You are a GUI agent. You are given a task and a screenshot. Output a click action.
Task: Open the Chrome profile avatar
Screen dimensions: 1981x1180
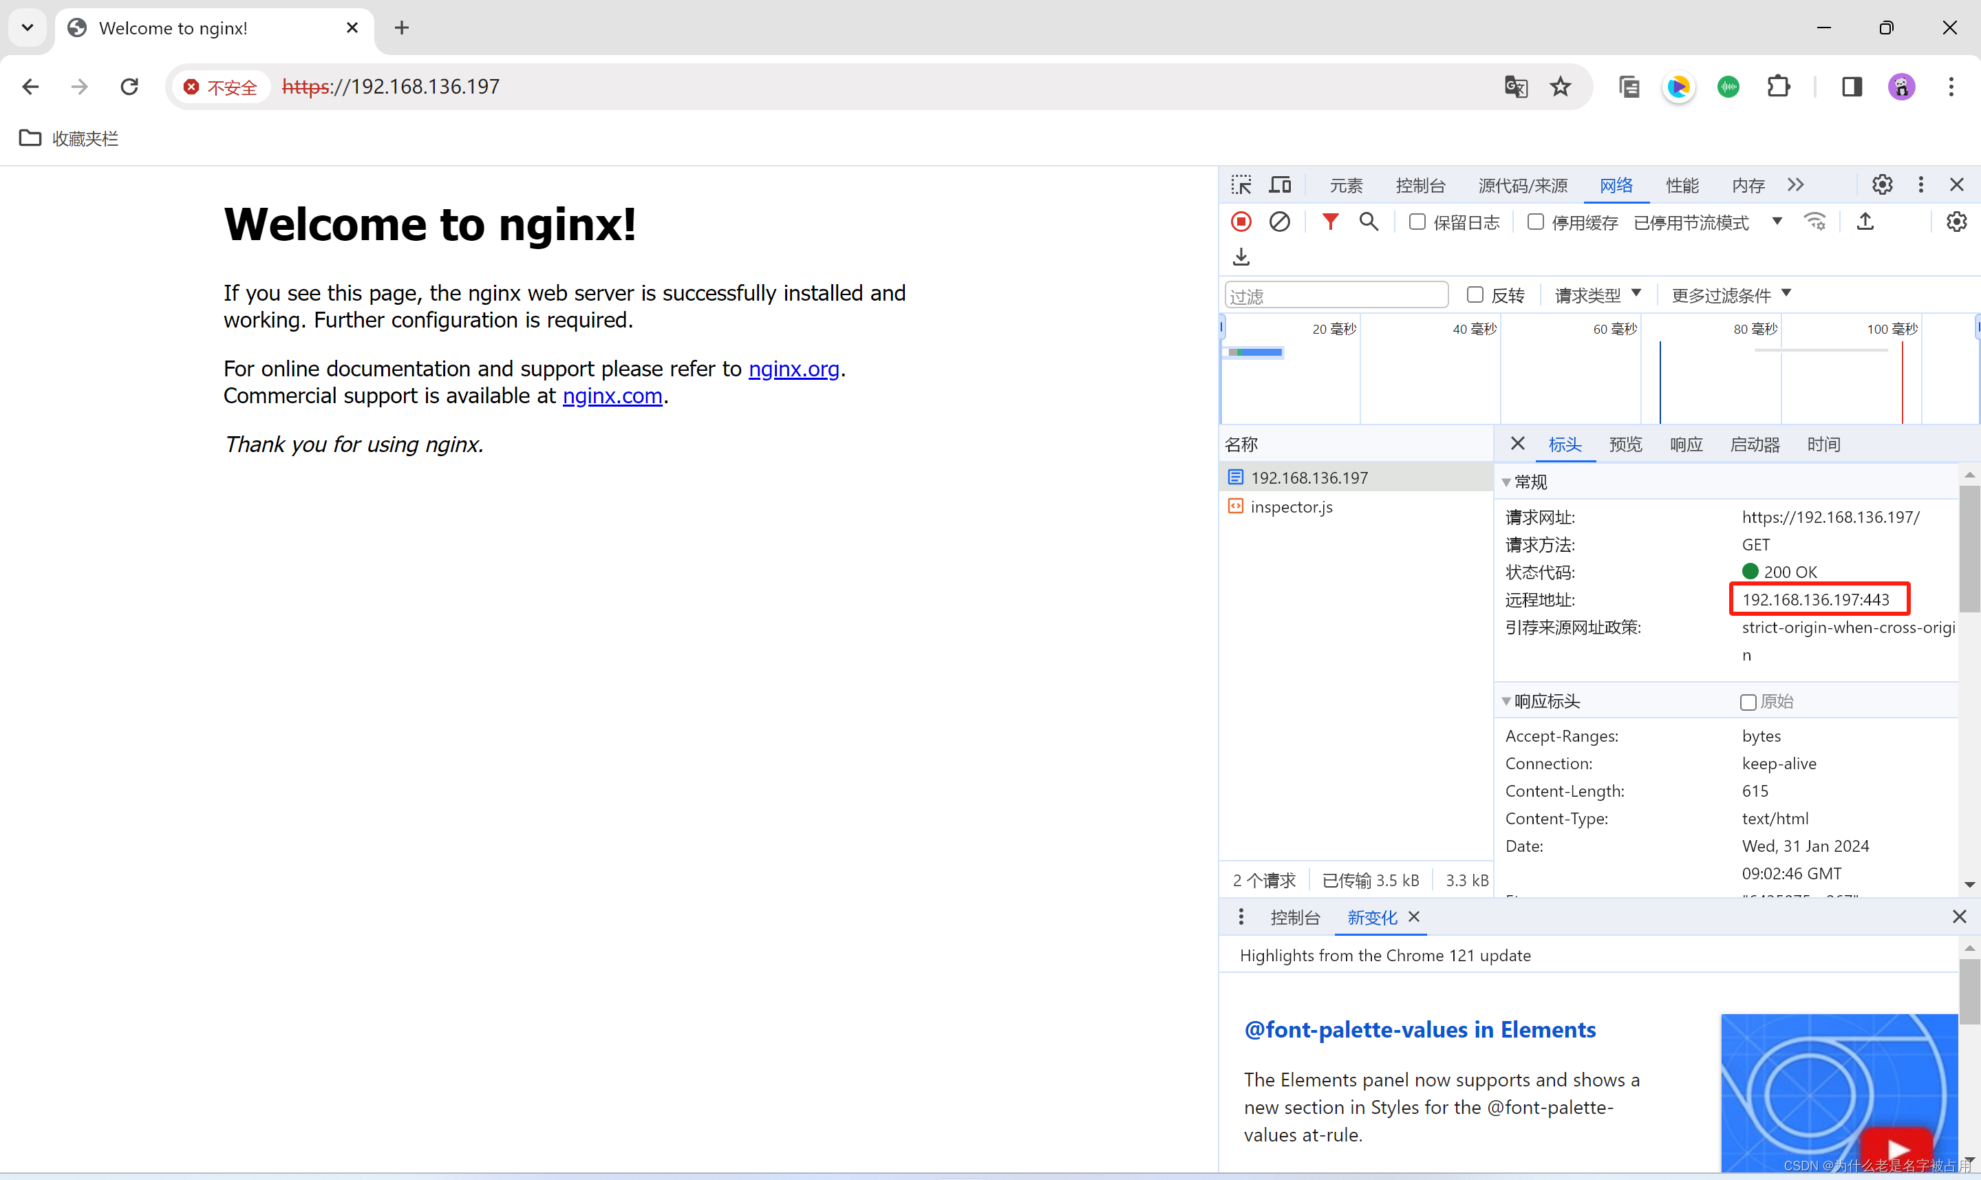coord(1901,87)
